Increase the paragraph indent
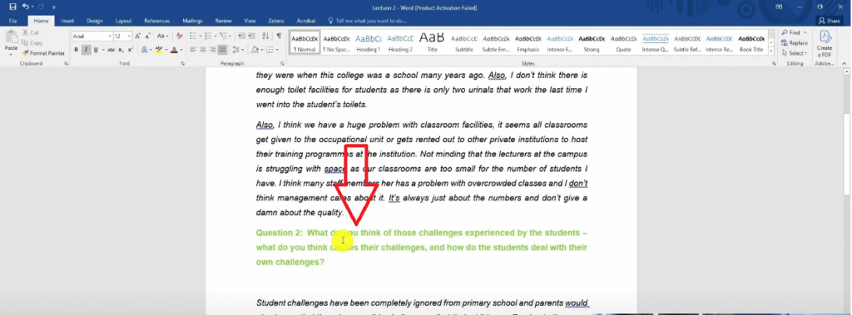The width and height of the screenshot is (852, 315). 250,37
